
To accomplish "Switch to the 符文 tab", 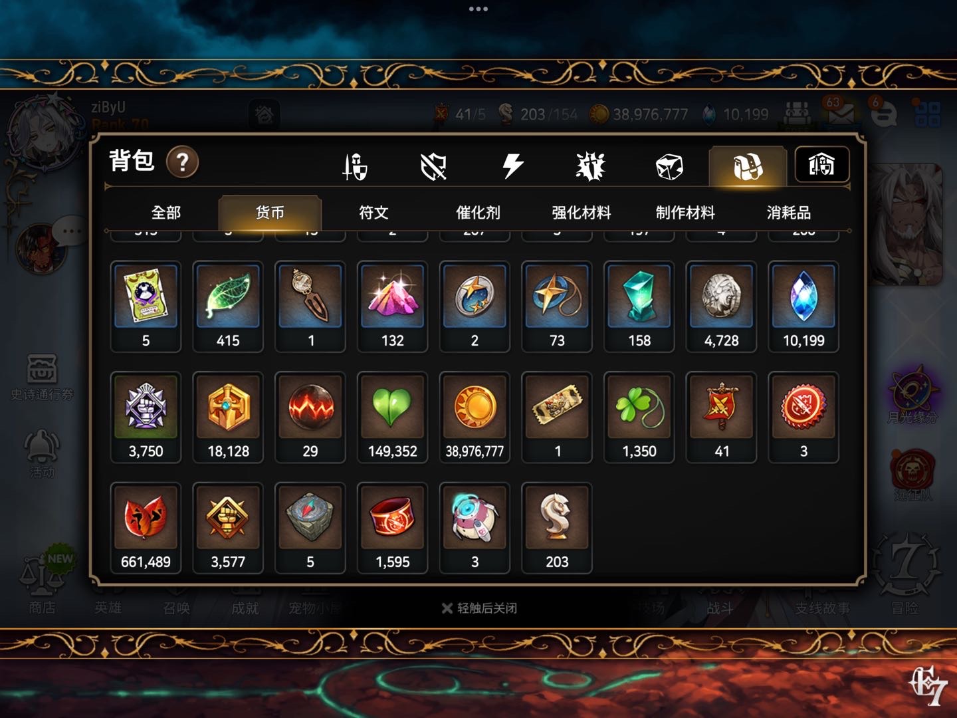I will [x=373, y=213].
